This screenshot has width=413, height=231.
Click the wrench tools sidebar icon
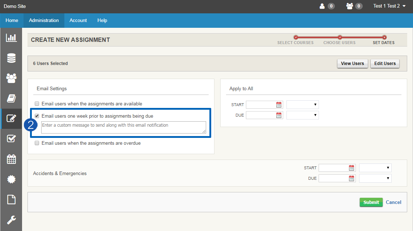coord(11,219)
